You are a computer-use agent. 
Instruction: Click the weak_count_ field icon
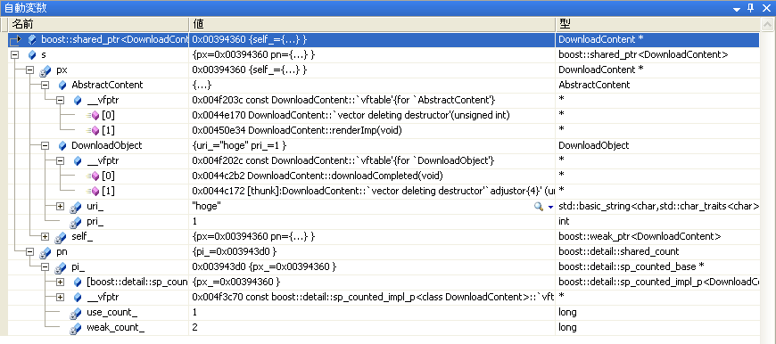click(76, 328)
